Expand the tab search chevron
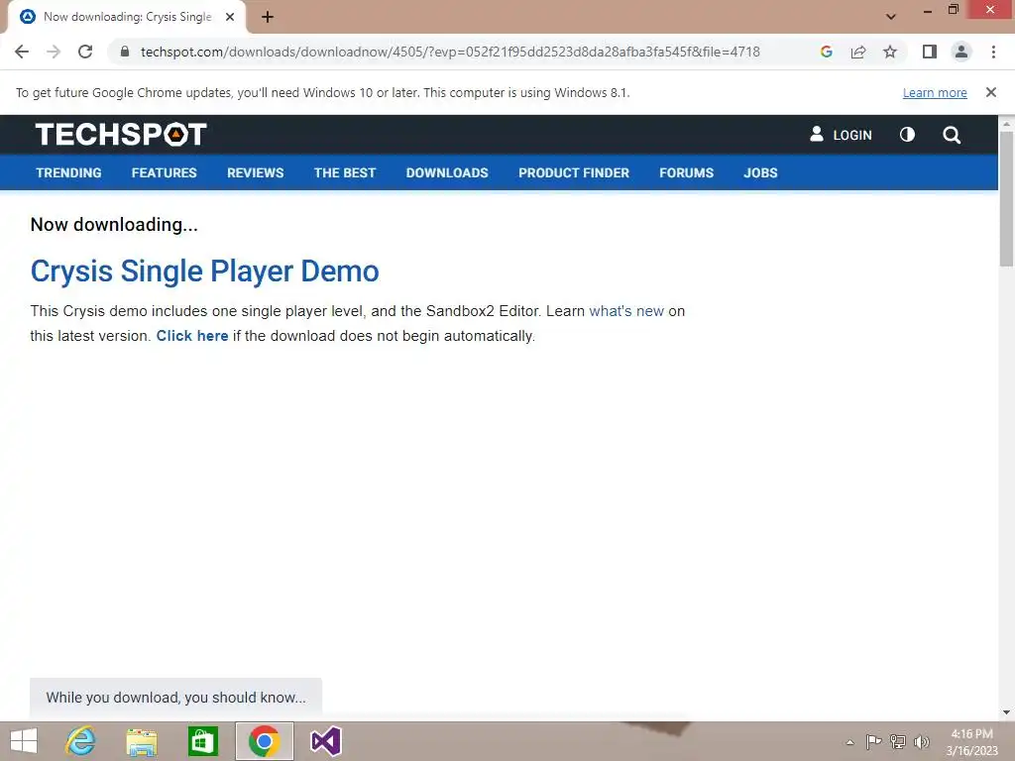The height and width of the screenshot is (761, 1015). (x=891, y=17)
